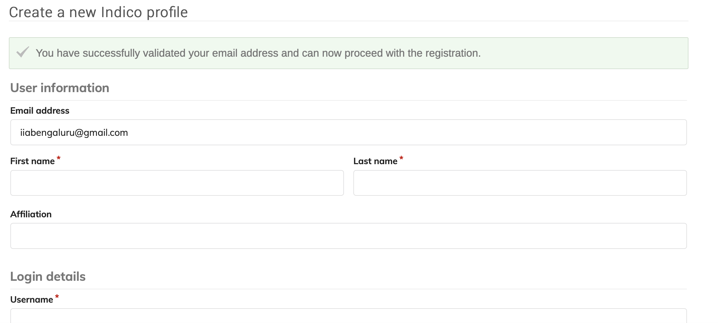Click the divider line under User information

click(348, 100)
